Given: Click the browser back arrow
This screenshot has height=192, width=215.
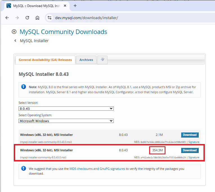Looking at the screenshot, I should click(x=7, y=18).
